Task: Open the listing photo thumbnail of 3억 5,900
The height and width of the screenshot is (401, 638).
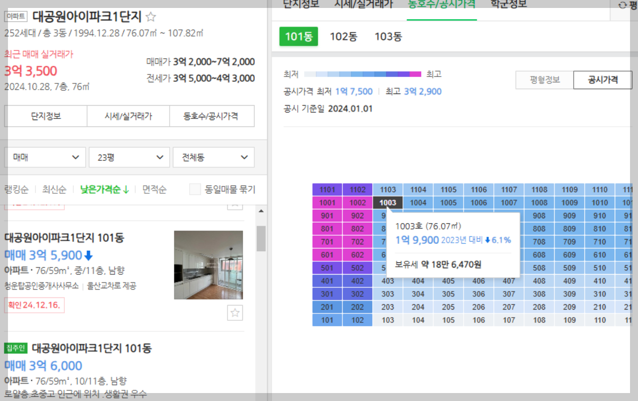Action: click(208, 265)
